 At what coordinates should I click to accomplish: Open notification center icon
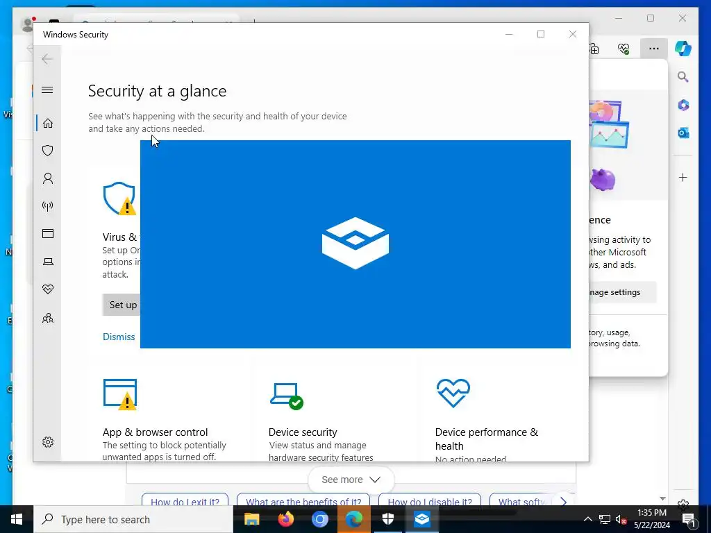click(x=688, y=519)
